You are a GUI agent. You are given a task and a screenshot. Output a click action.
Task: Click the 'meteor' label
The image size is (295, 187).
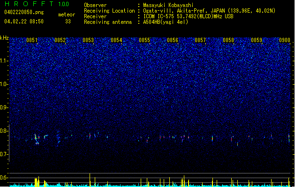[x=67, y=14]
